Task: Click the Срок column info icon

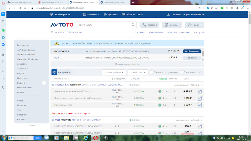Action: [166, 79]
